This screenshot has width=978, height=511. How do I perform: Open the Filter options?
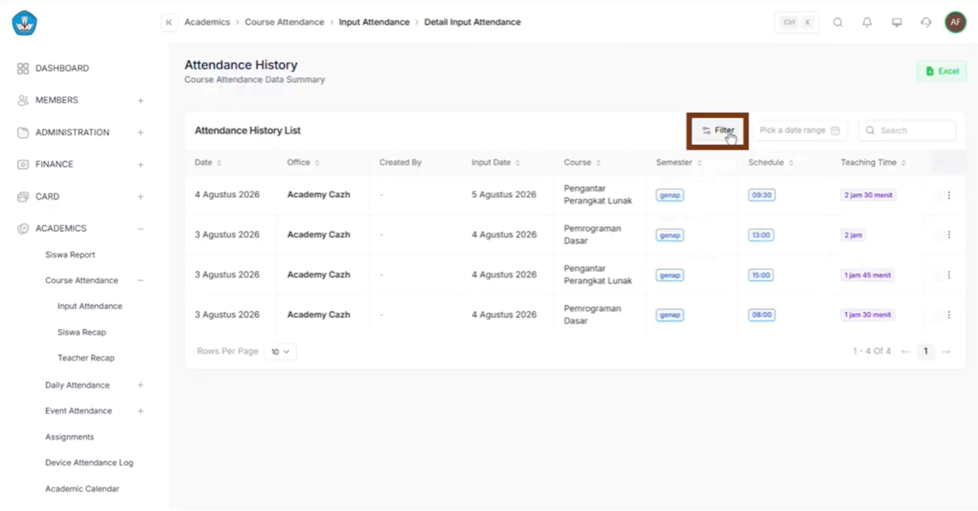[x=717, y=131]
